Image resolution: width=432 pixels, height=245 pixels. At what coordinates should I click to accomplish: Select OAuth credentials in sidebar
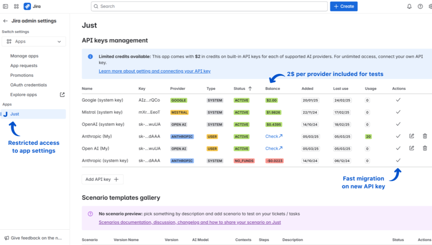pos(29,85)
